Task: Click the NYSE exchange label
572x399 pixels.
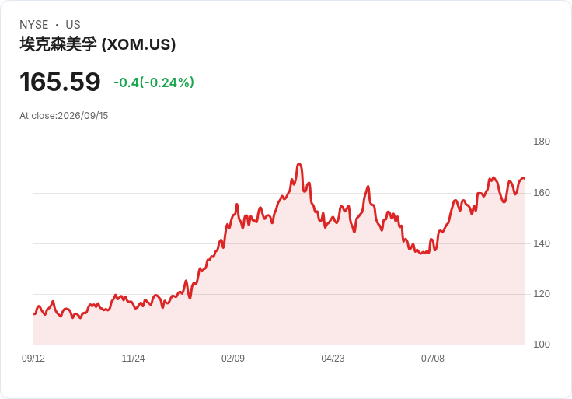Action: (x=34, y=25)
